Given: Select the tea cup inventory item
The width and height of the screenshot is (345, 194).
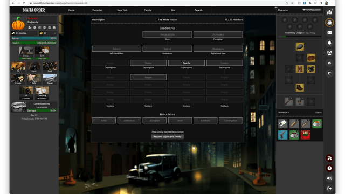Looking at the screenshot, I should click(316, 123).
